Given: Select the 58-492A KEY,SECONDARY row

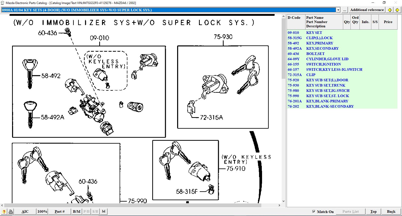Looking at the screenshot, I should [342, 48].
